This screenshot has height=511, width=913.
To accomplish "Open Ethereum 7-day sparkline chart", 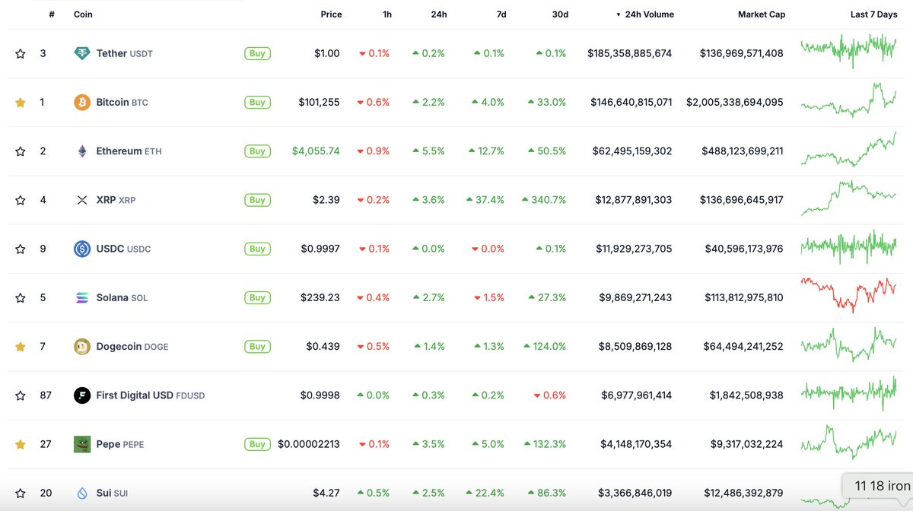I will (848, 149).
